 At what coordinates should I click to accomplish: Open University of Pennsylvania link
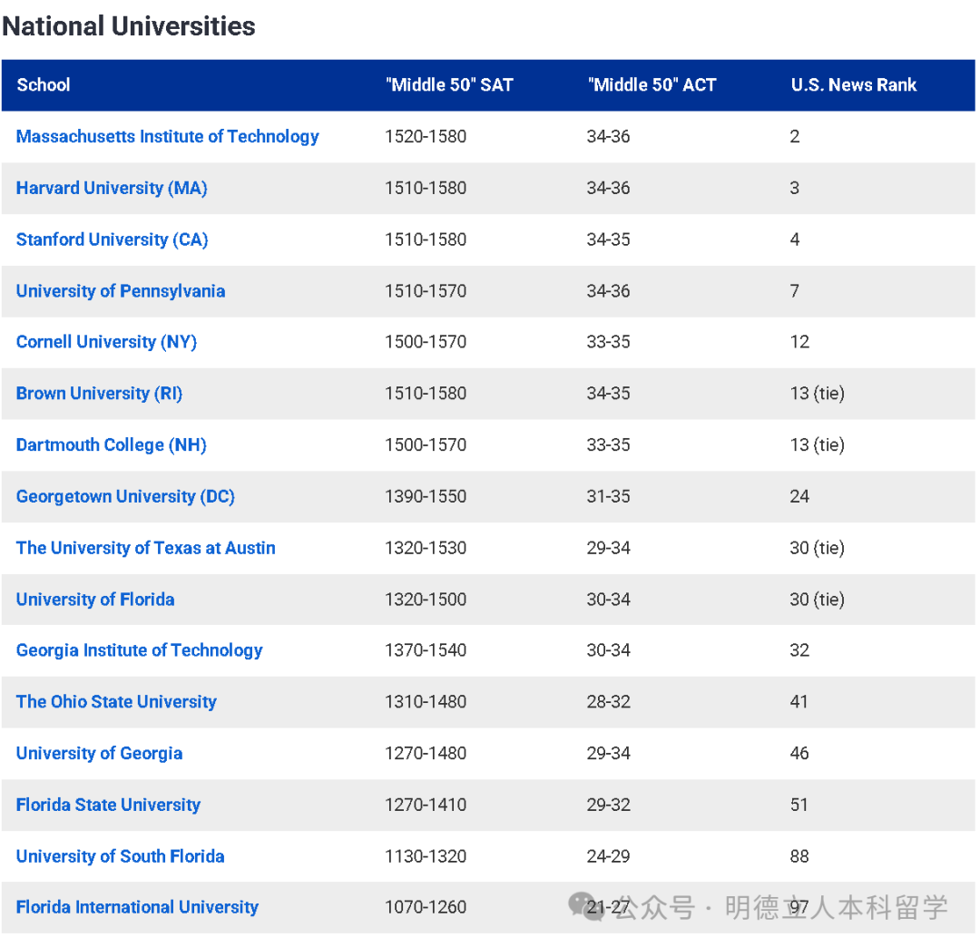(121, 291)
